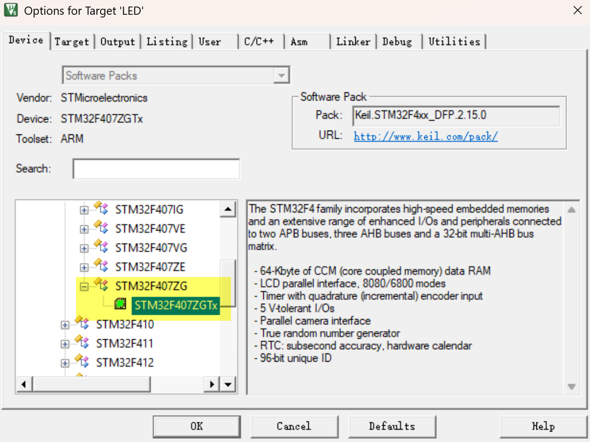Select the Device tab
This screenshot has width=590, height=442.
click(26, 40)
